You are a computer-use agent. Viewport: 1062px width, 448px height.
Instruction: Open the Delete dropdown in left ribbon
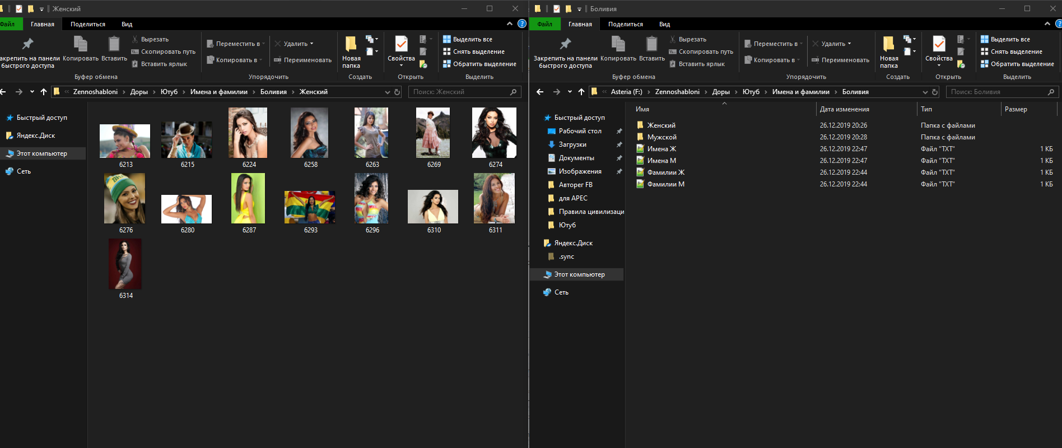tap(311, 44)
